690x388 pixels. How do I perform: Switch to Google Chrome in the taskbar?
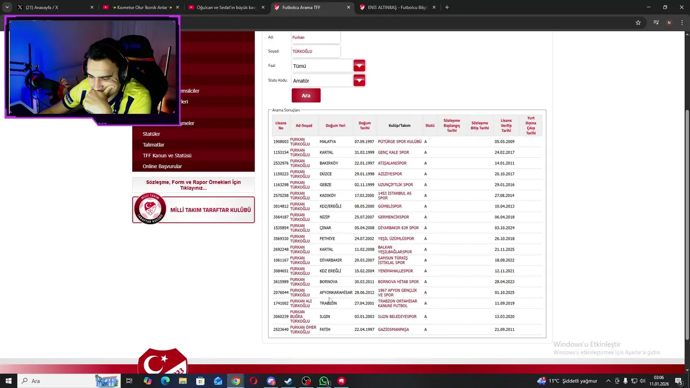pyautogui.click(x=236, y=381)
